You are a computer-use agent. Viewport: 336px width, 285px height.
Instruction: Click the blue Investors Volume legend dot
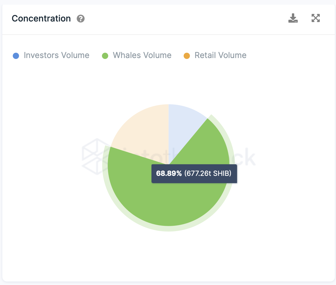(x=16, y=56)
